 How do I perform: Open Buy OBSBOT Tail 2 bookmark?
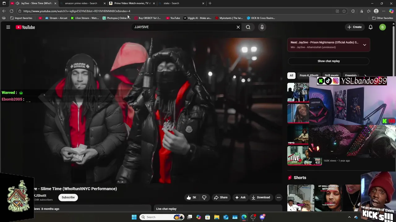point(148,18)
